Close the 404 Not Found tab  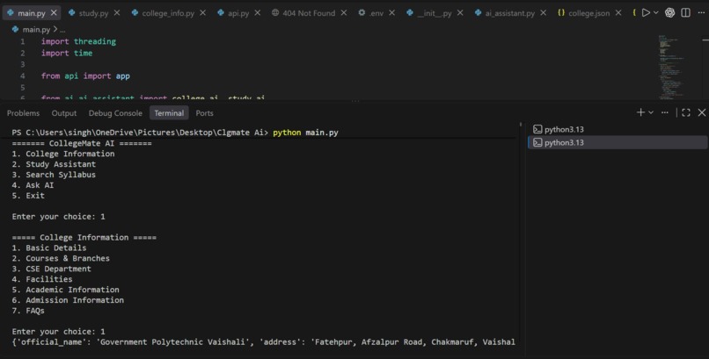click(344, 13)
